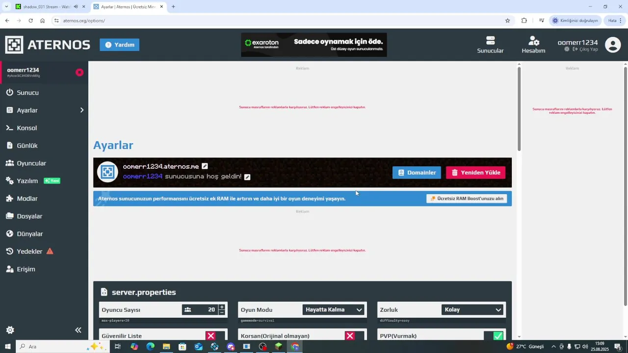628x353 pixels.
Task: Open Hesabım account page
Action: (533, 45)
